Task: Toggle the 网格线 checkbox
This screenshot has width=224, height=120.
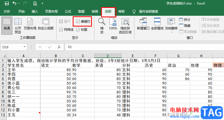Action: tap(61, 30)
